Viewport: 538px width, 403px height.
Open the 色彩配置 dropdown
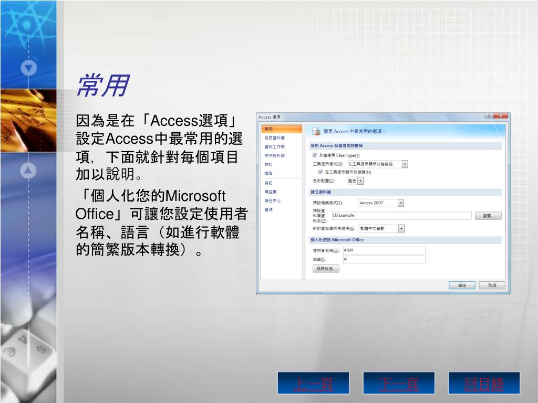tap(360, 181)
